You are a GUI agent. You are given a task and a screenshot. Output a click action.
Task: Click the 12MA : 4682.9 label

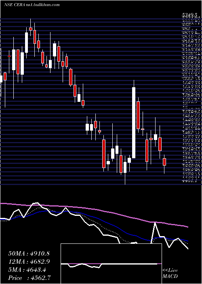tap(29, 262)
